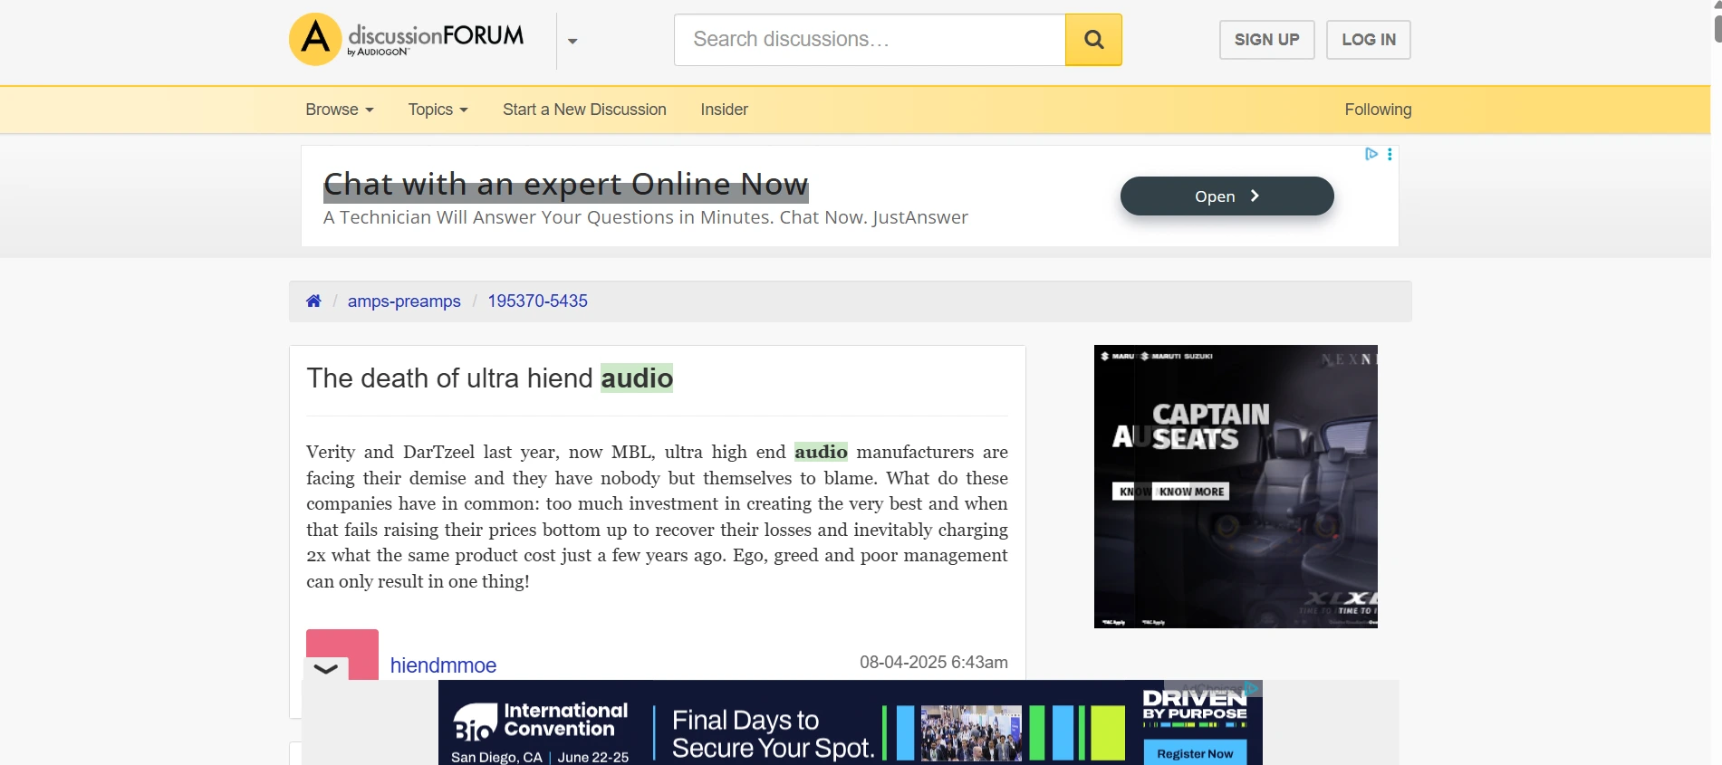This screenshot has height=765, width=1722.
Task: Click the SIGN UP button
Action: tap(1266, 40)
